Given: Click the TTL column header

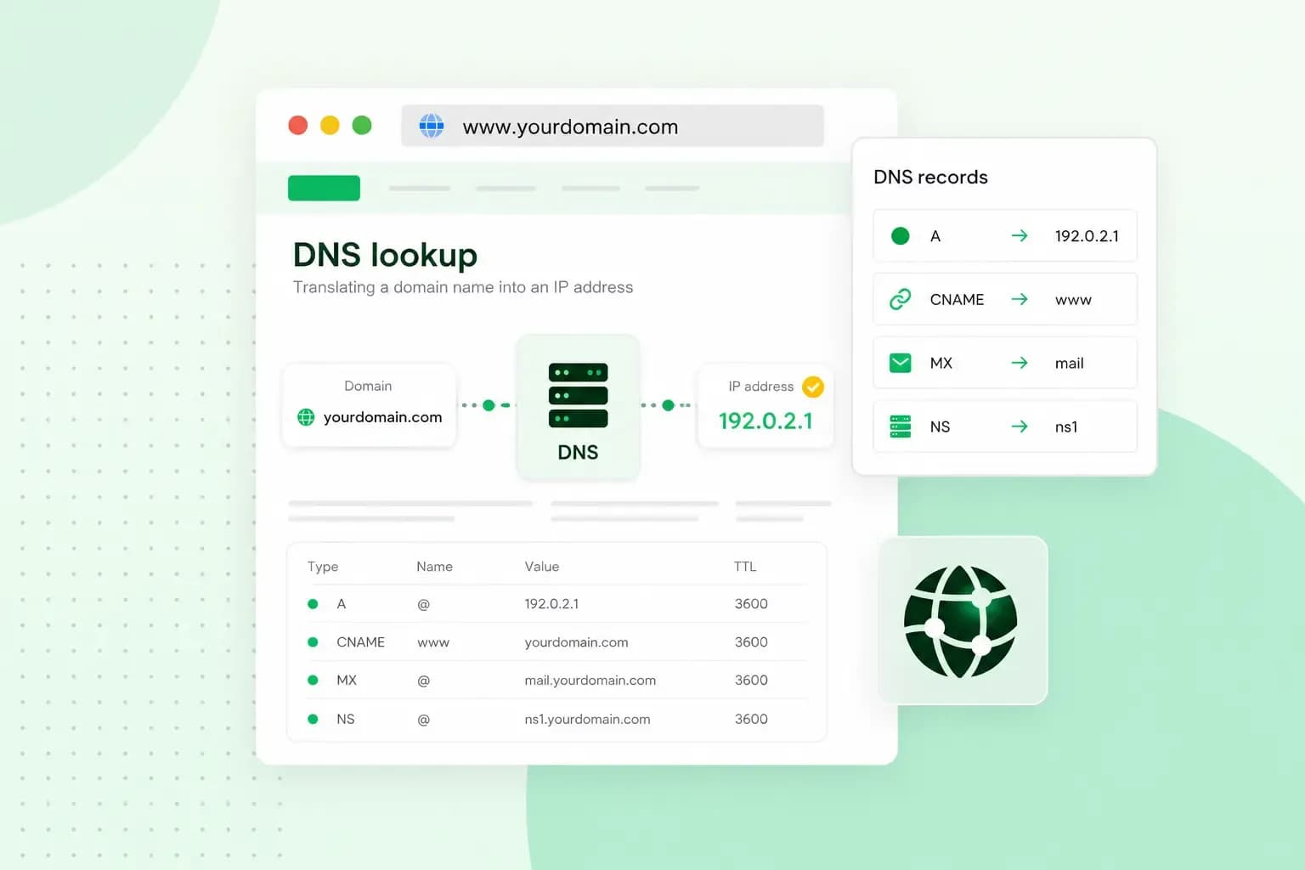Looking at the screenshot, I should coord(745,567).
